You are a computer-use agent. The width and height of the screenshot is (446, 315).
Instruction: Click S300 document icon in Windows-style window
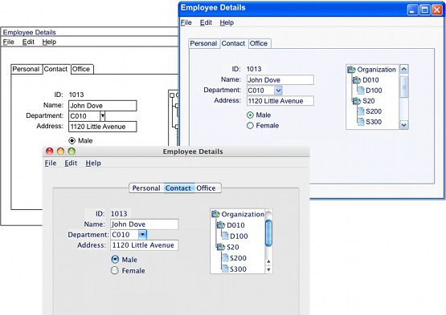coord(361,122)
